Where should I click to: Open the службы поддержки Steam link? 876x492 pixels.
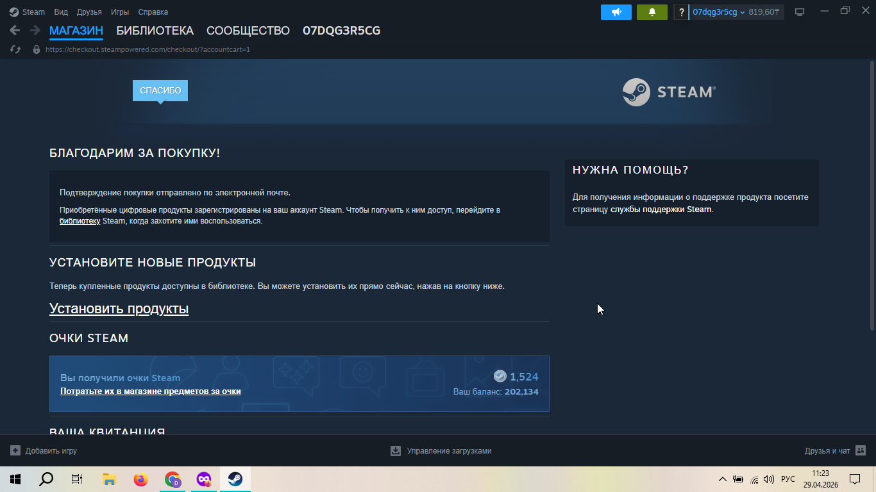pyautogui.click(x=661, y=209)
